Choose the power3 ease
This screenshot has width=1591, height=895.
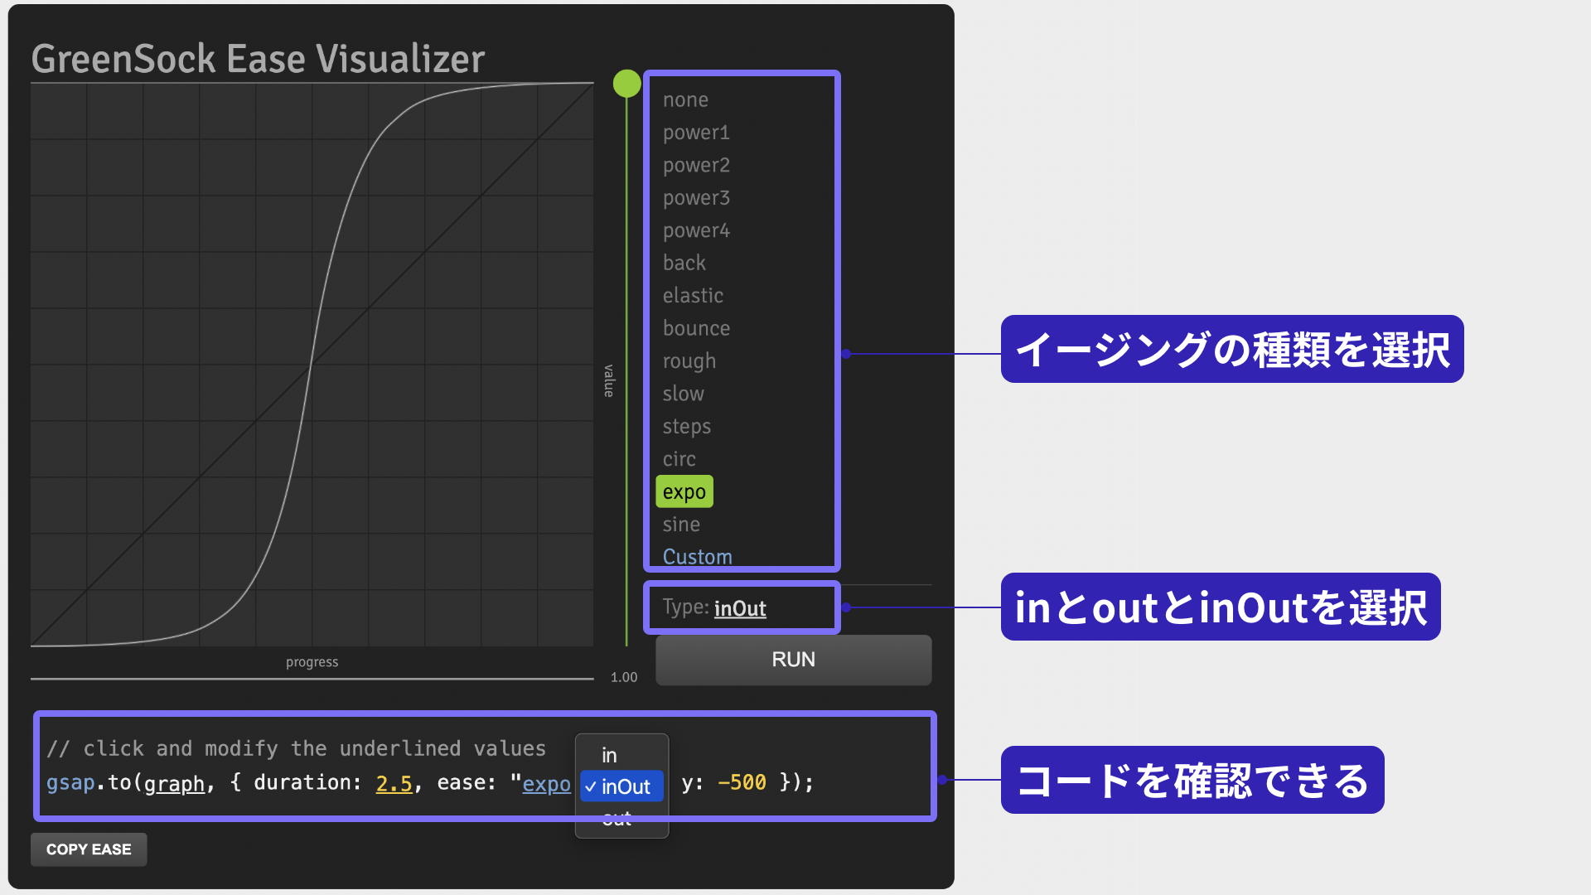696,198
